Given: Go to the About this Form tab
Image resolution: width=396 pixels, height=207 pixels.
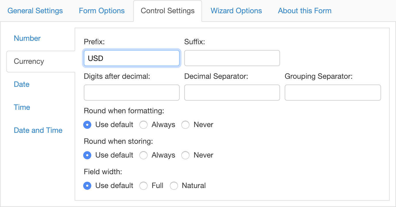Looking at the screenshot, I should click(x=304, y=11).
